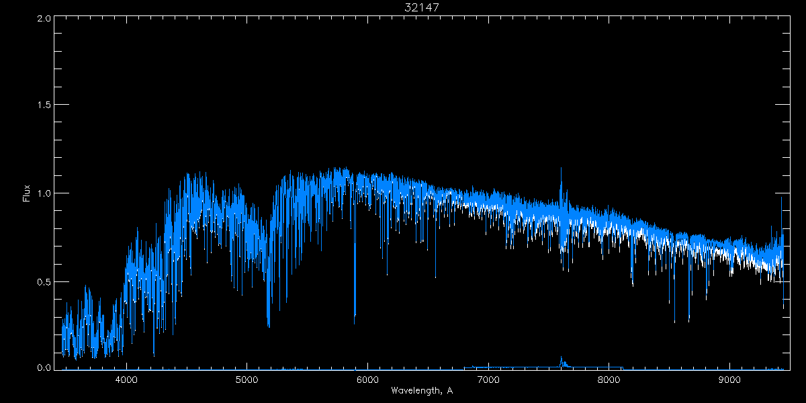
Task: Pick the 7000 wavelength tick label
Action: 488,379
